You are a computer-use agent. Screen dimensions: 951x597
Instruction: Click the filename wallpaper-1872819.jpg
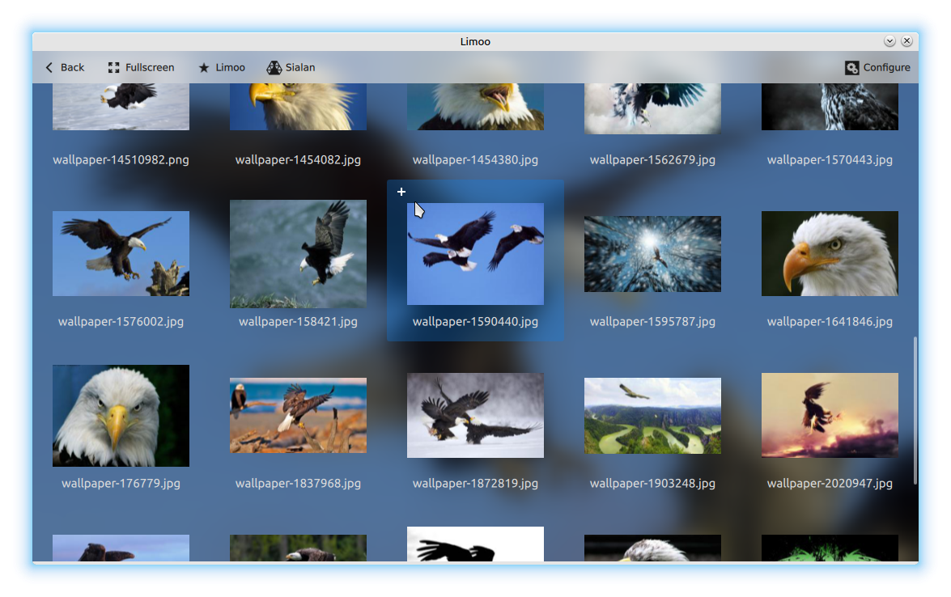pyautogui.click(x=475, y=484)
